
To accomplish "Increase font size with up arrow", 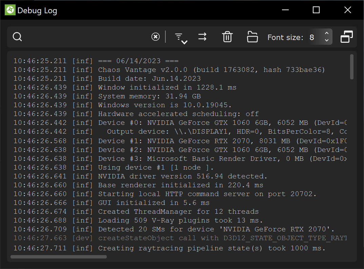I will click(327, 34).
